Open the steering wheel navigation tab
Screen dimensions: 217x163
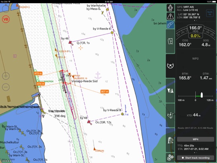170,66
